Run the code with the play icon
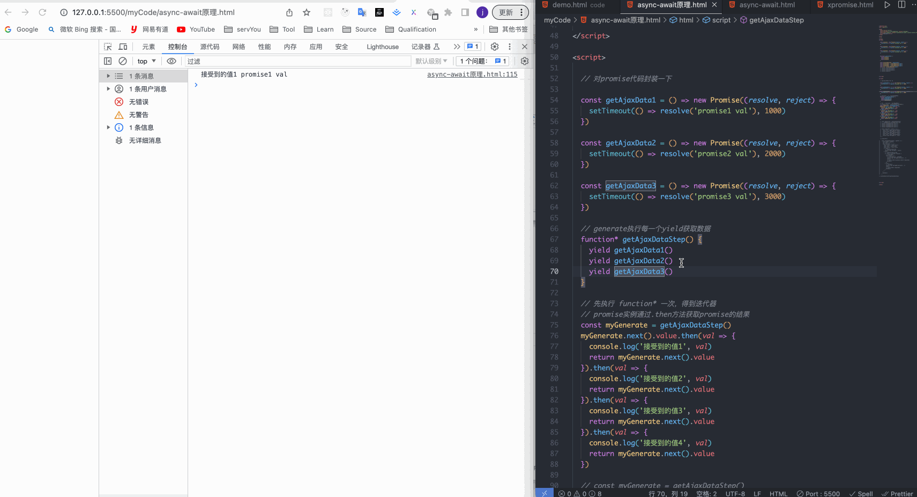This screenshot has height=497, width=917. point(887,5)
